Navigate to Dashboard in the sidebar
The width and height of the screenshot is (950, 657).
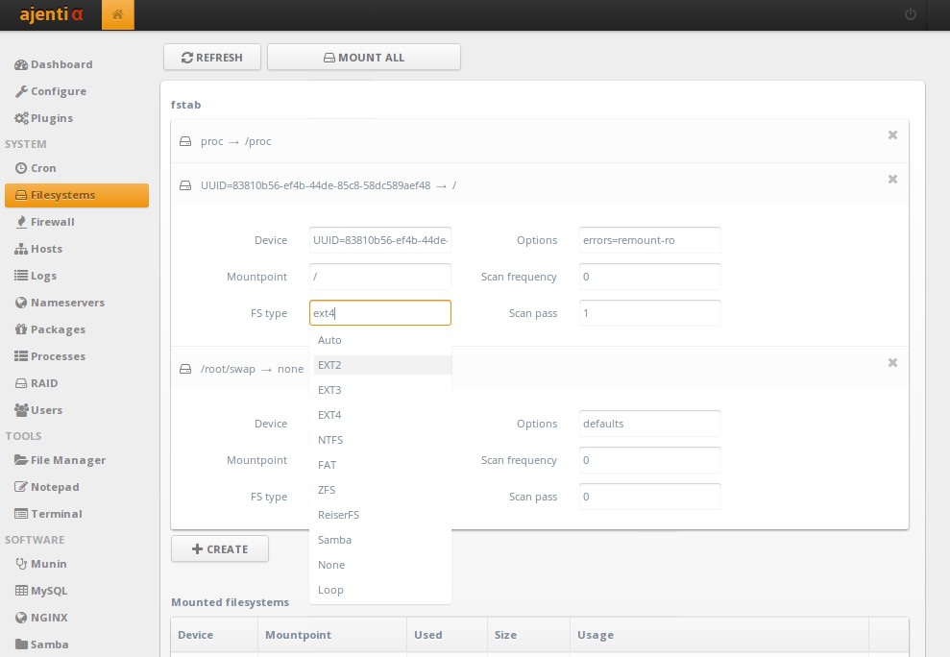61,64
